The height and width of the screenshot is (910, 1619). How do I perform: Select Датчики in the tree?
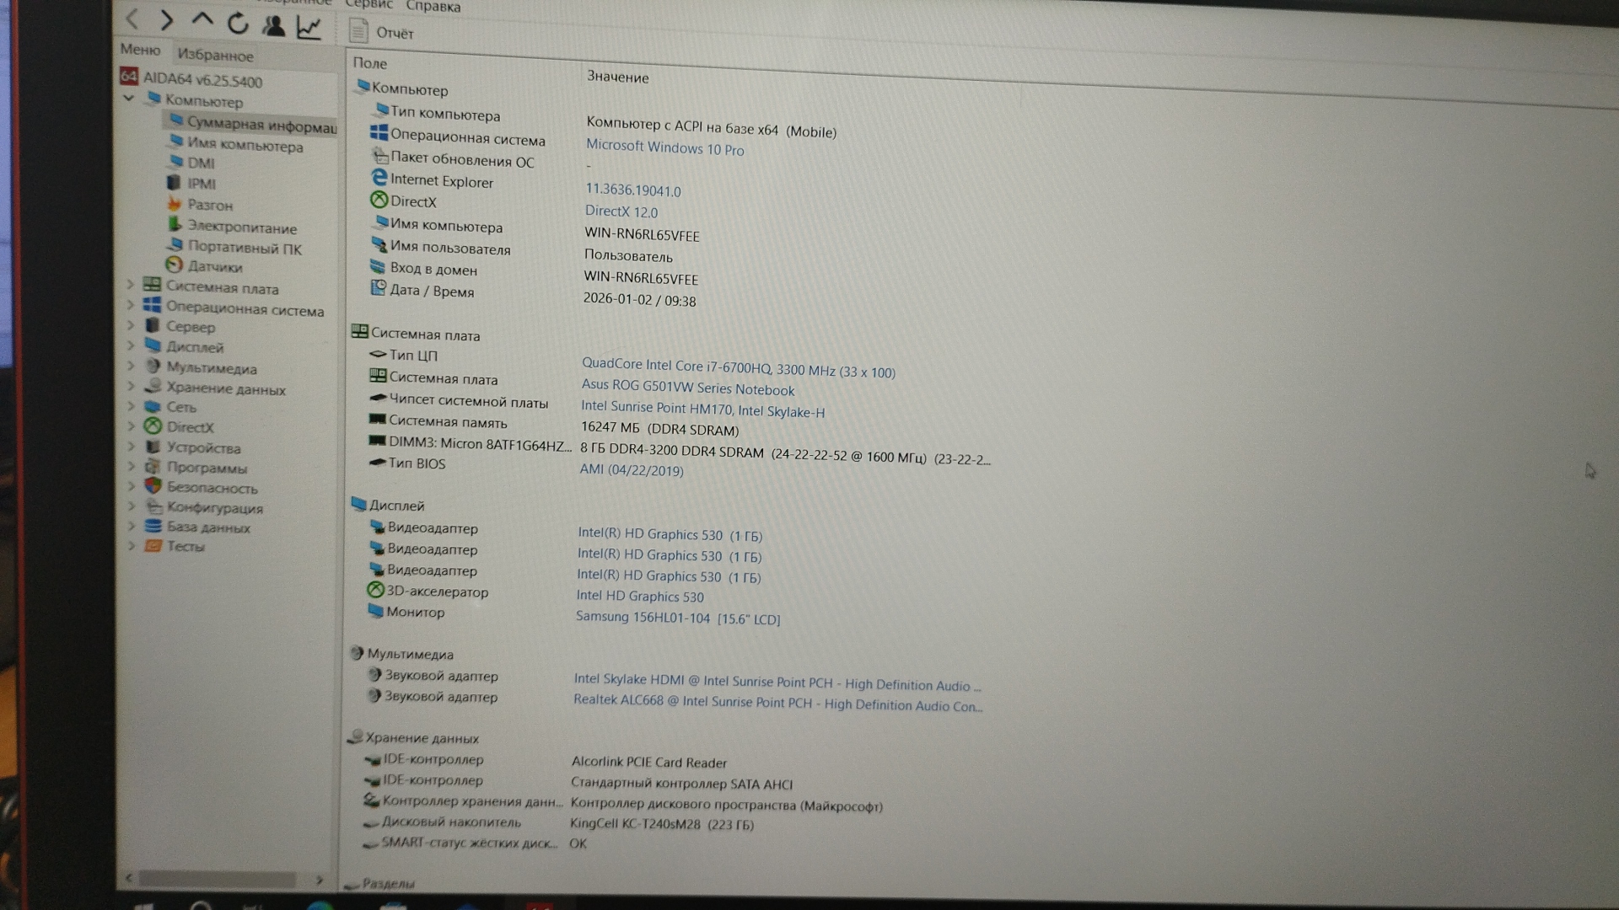click(214, 267)
